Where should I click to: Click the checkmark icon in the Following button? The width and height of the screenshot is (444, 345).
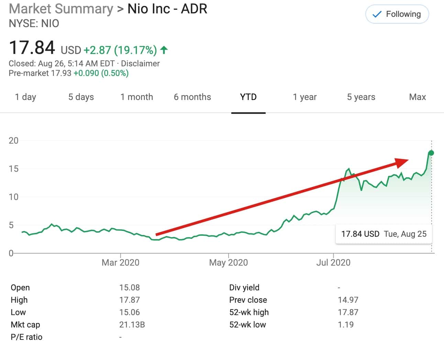point(377,14)
